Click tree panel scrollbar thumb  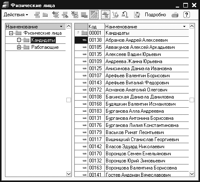(68, 100)
